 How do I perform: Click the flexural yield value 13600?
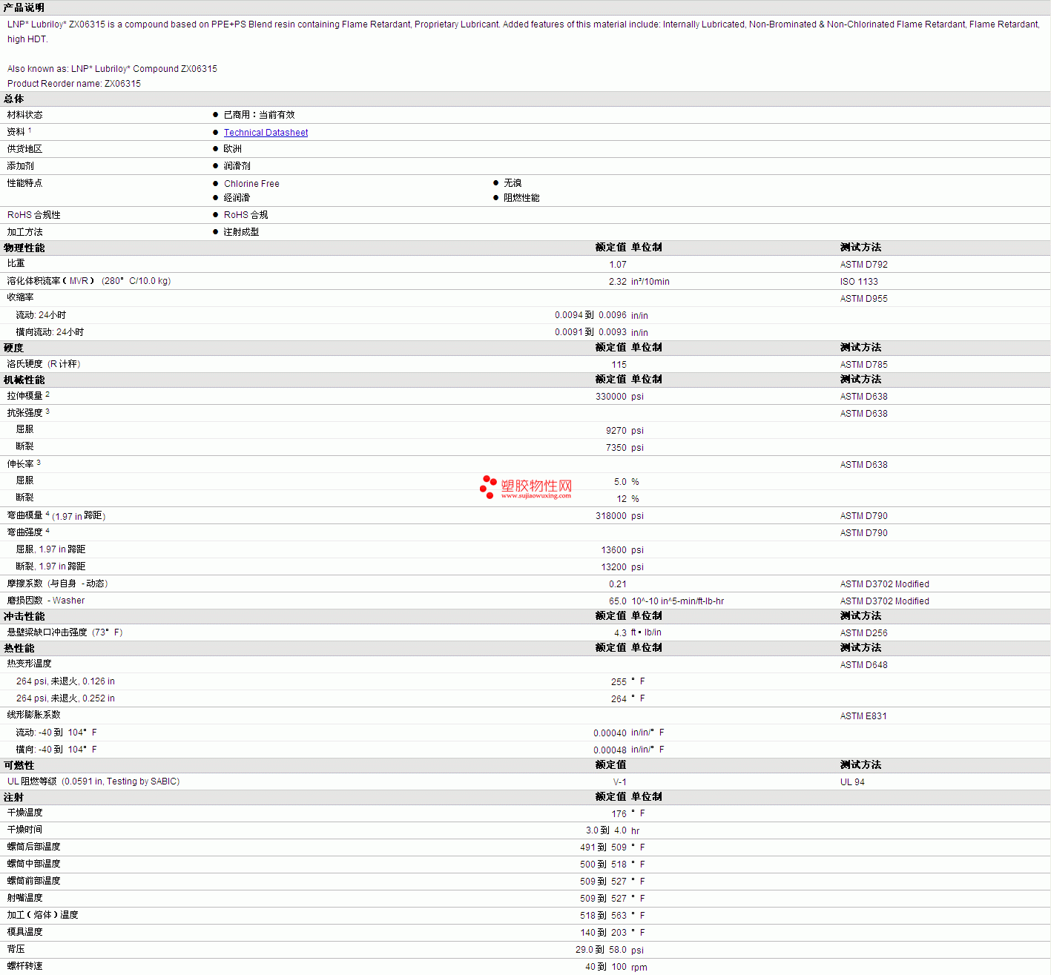click(614, 550)
